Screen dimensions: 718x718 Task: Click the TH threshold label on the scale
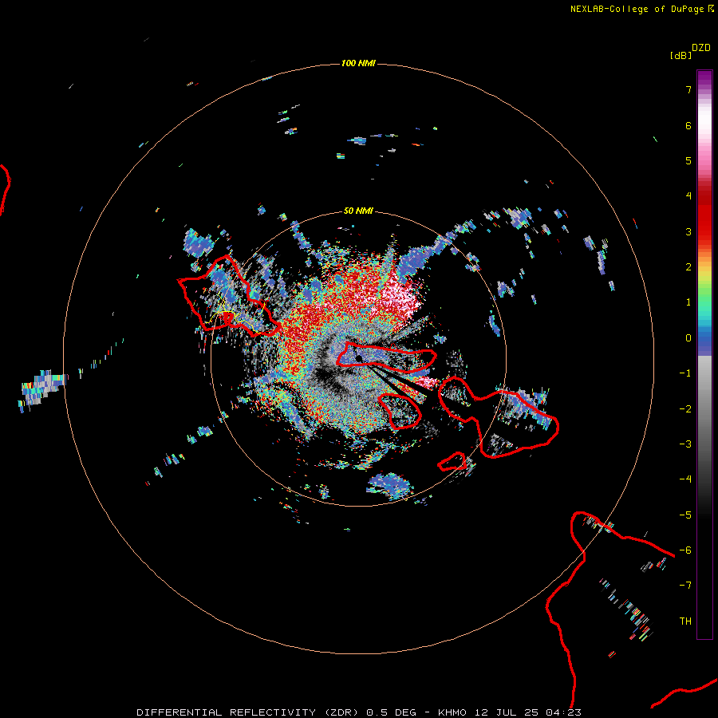point(685,621)
